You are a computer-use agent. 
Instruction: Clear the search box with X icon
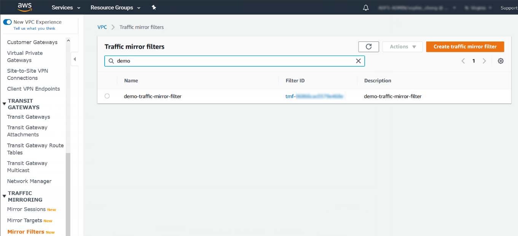[358, 61]
